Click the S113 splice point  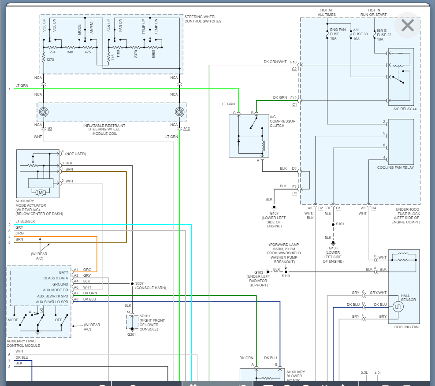286,272
